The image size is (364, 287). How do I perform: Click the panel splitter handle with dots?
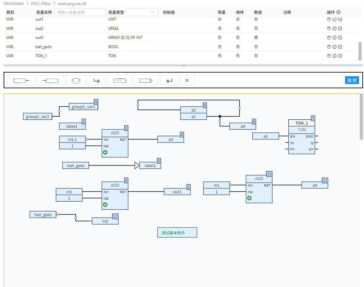tap(183, 65)
